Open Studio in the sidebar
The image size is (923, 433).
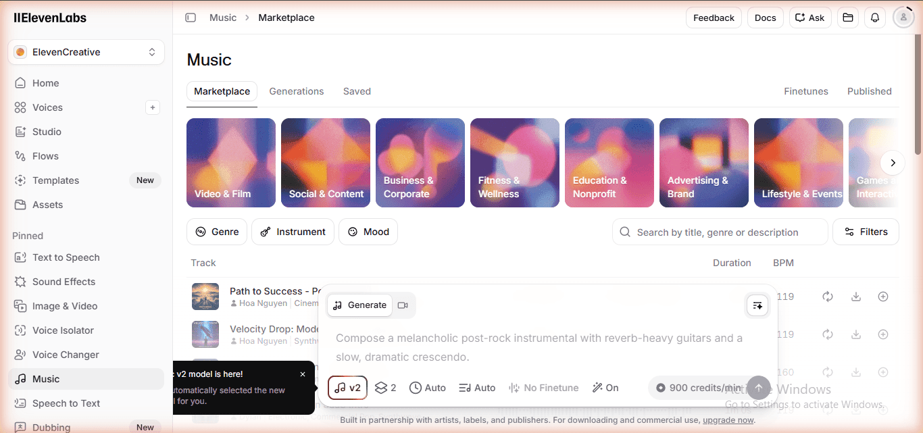coord(86,132)
